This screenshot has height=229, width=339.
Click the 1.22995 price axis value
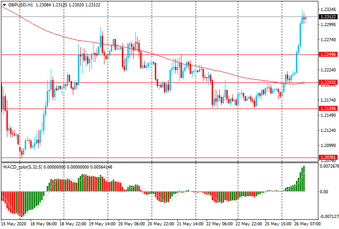[x=328, y=25]
